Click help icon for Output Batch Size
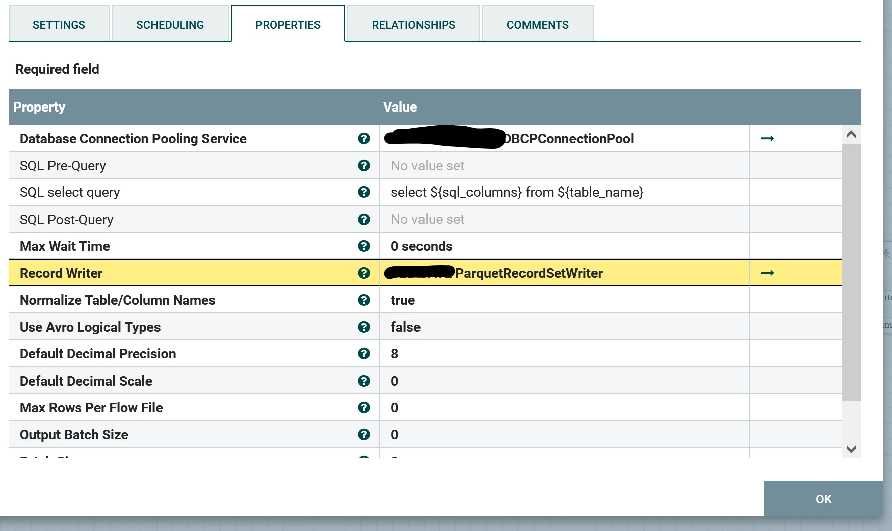The width and height of the screenshot is (892, 531). coord(363,435)
